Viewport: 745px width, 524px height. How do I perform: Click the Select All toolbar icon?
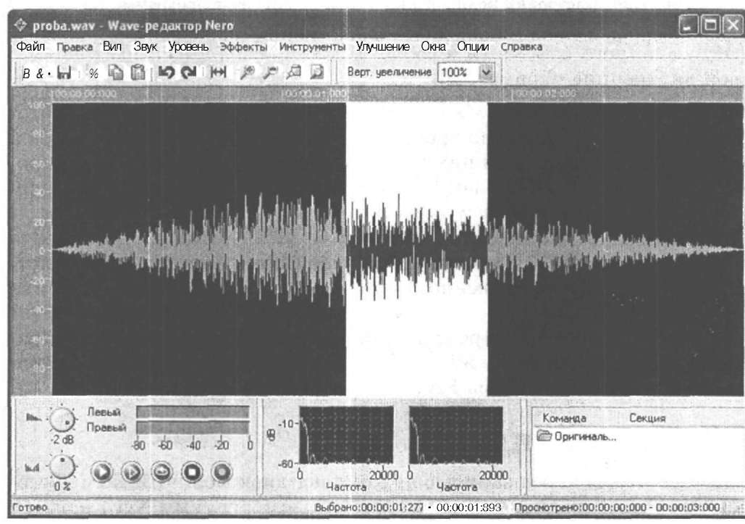[219, 72]
